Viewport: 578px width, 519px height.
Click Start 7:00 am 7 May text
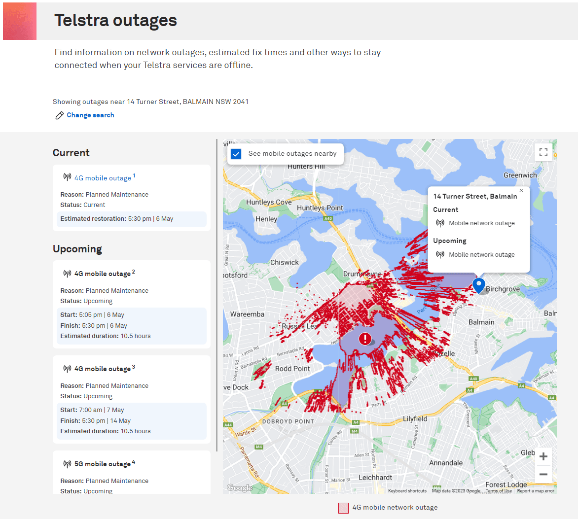tap(92, 410)
